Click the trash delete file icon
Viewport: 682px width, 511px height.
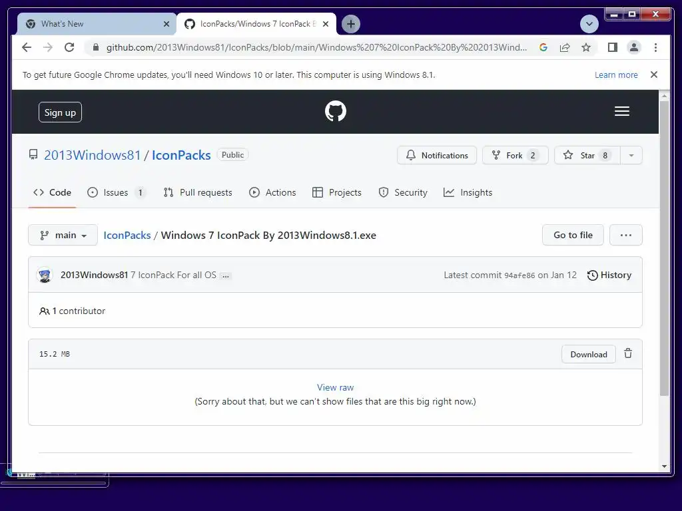628,353
